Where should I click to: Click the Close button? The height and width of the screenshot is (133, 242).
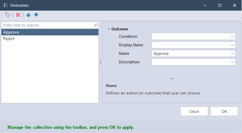point(194,111)
